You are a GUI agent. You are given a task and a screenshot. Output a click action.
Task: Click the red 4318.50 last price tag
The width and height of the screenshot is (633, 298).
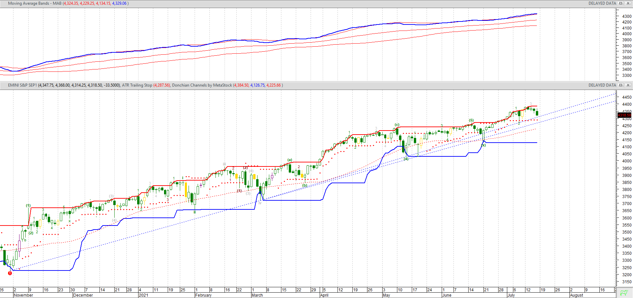point(625,115)
